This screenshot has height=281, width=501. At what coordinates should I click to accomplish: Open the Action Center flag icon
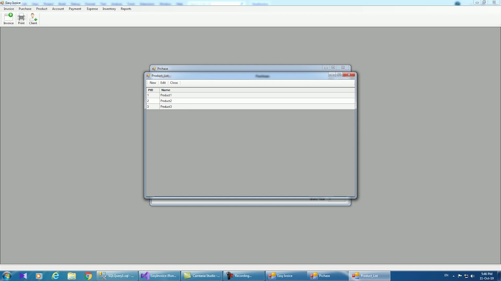460,276
